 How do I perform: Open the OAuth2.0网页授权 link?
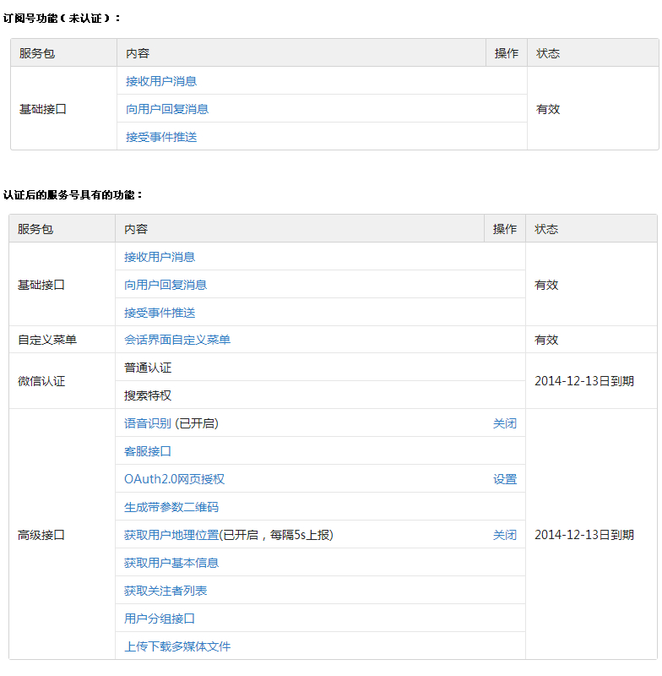coord(174,479)
